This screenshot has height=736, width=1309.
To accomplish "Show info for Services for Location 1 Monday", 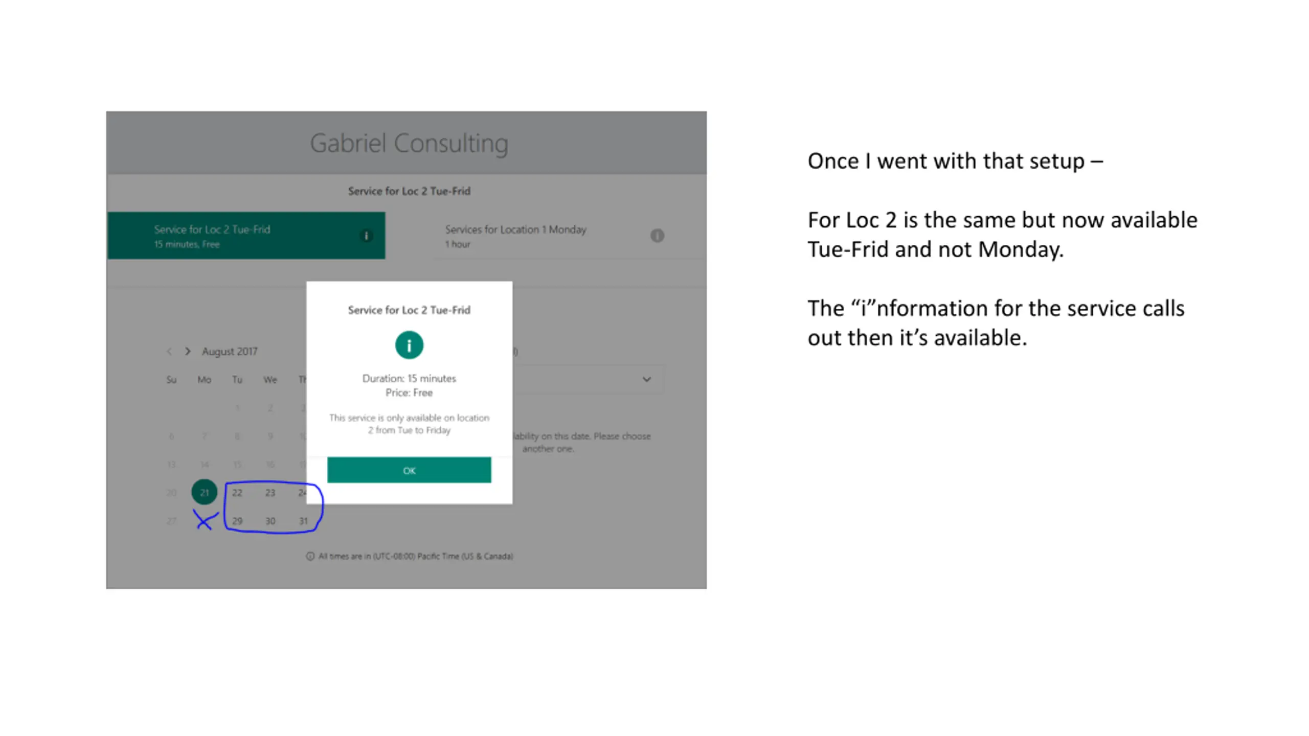I will [x=657, y=236].
